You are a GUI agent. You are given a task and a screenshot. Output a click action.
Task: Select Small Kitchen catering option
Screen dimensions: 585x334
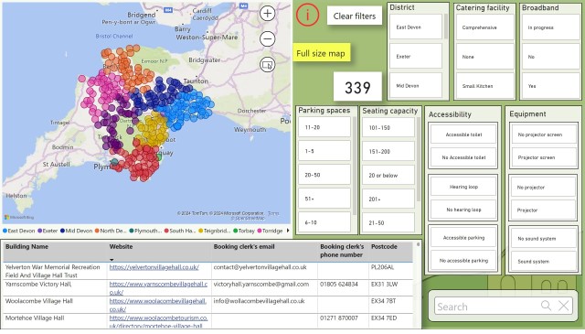click(x=484, y=86)
